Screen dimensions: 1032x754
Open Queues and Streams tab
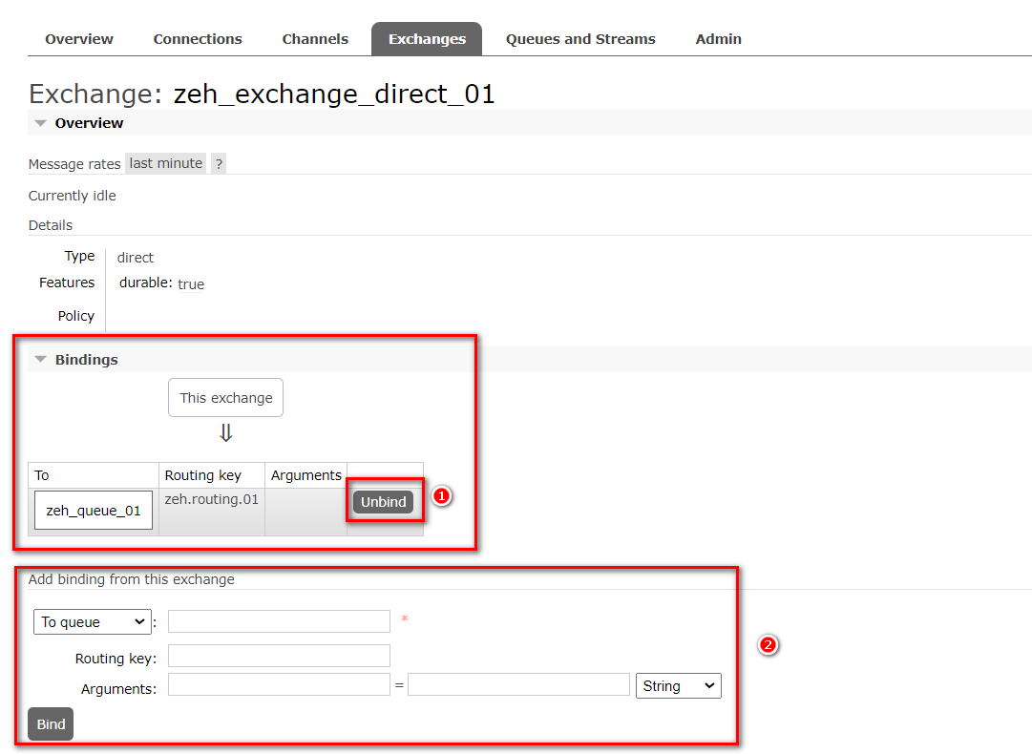580,39
